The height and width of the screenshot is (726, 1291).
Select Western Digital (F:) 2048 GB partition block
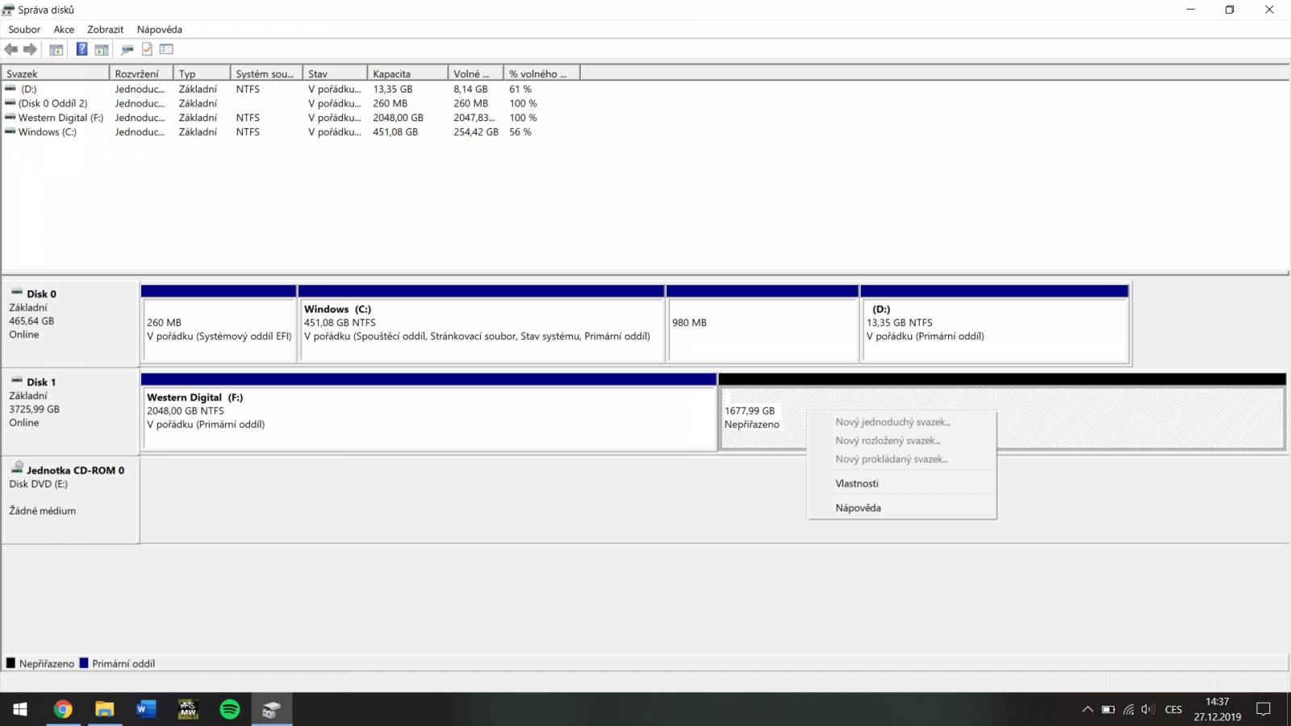pyautogui.click(x=429, y=411)
